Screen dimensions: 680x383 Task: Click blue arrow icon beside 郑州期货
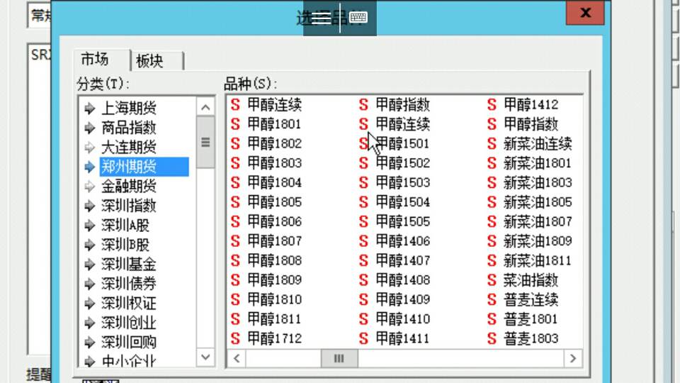(x=89, y=167)
